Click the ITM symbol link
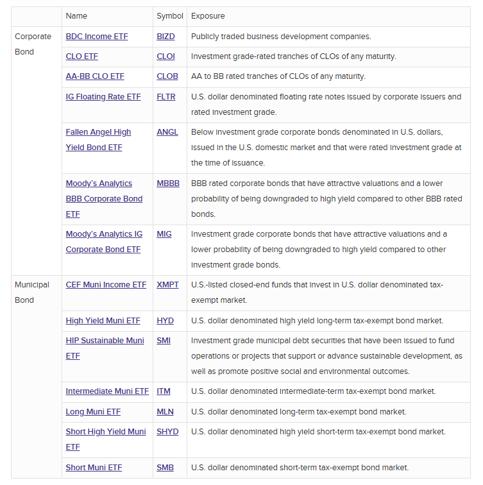This screenshot has height=485, width=483. pyautogui.click(x=164, y=391)
